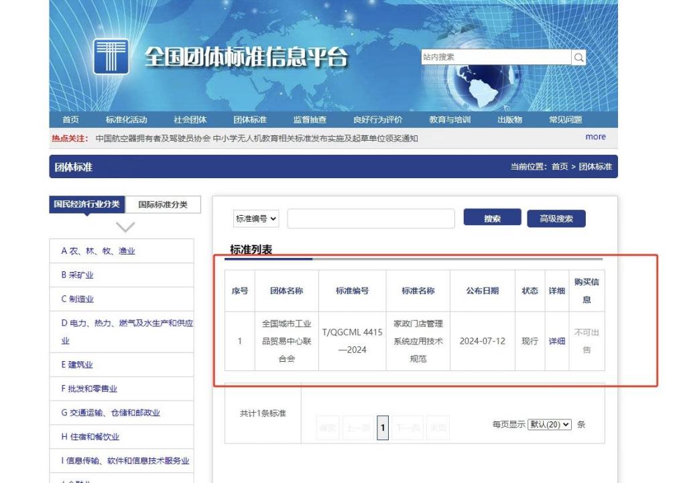679x483 pixels.
Task: Open 首页 breadcrumb link in current location
Action: click(x=560, y=167)
